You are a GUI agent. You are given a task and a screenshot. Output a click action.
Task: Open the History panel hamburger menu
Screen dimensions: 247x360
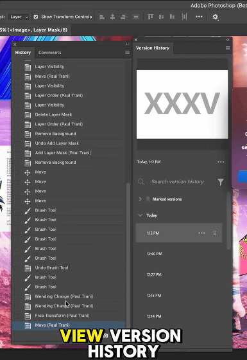click(x=128, y=53)
